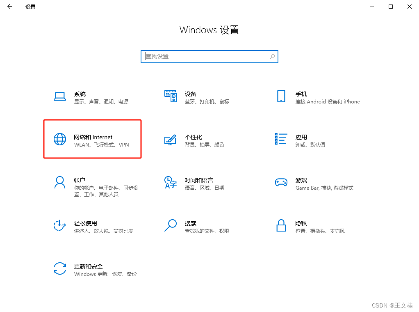Minimize the Settings window
Viewport: 419px width, 312px height.
[x=372, y=7]
